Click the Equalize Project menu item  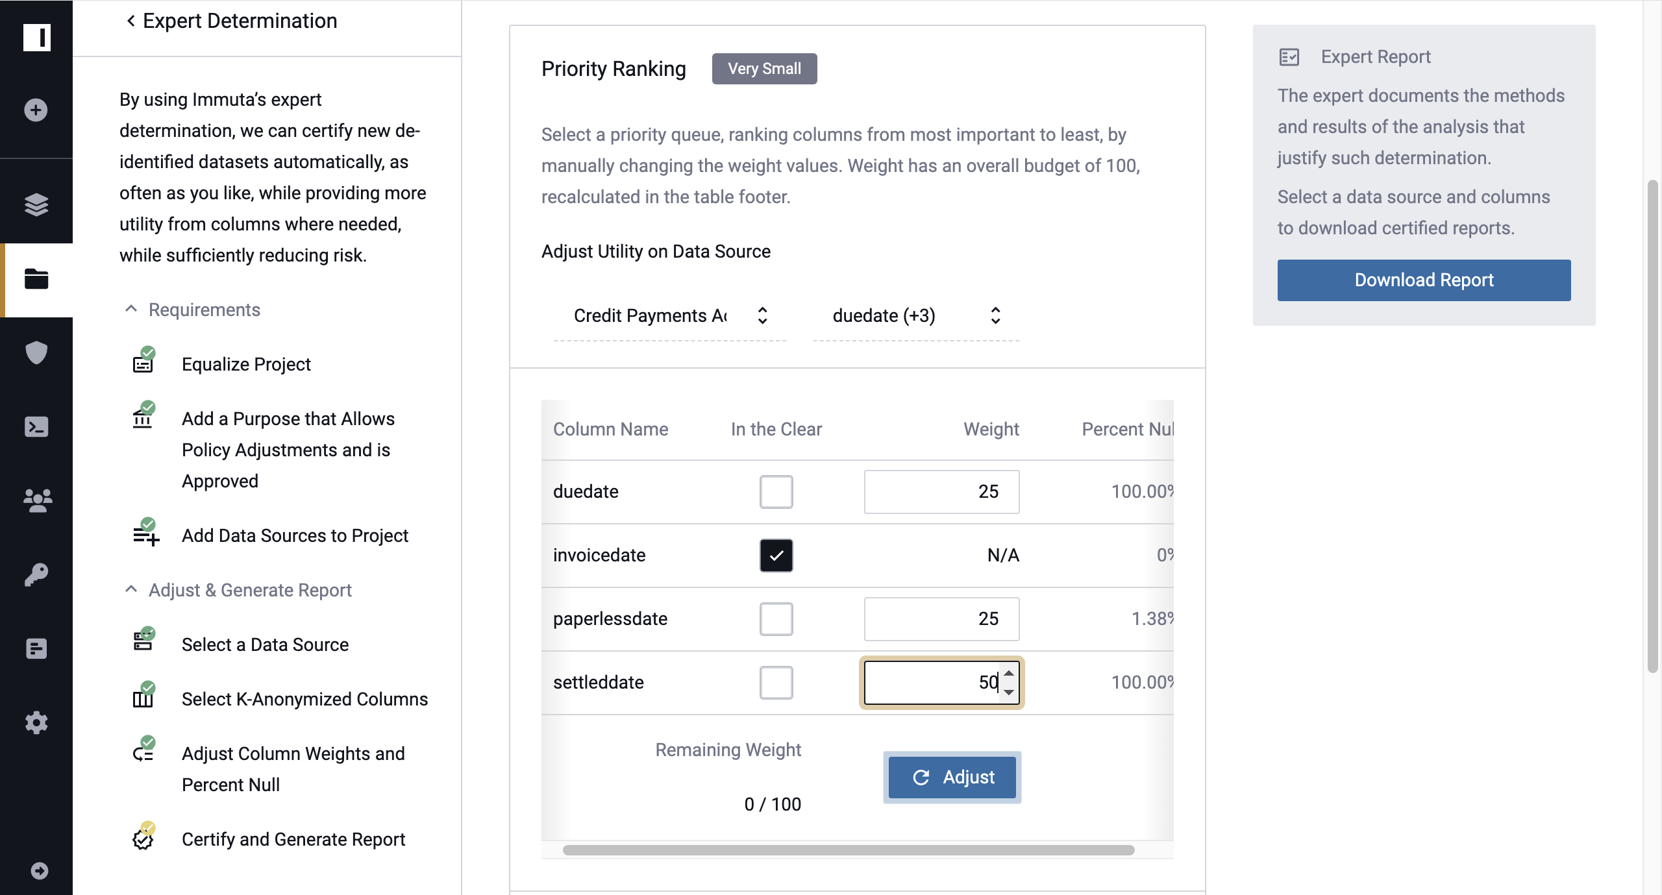point(246,363)
